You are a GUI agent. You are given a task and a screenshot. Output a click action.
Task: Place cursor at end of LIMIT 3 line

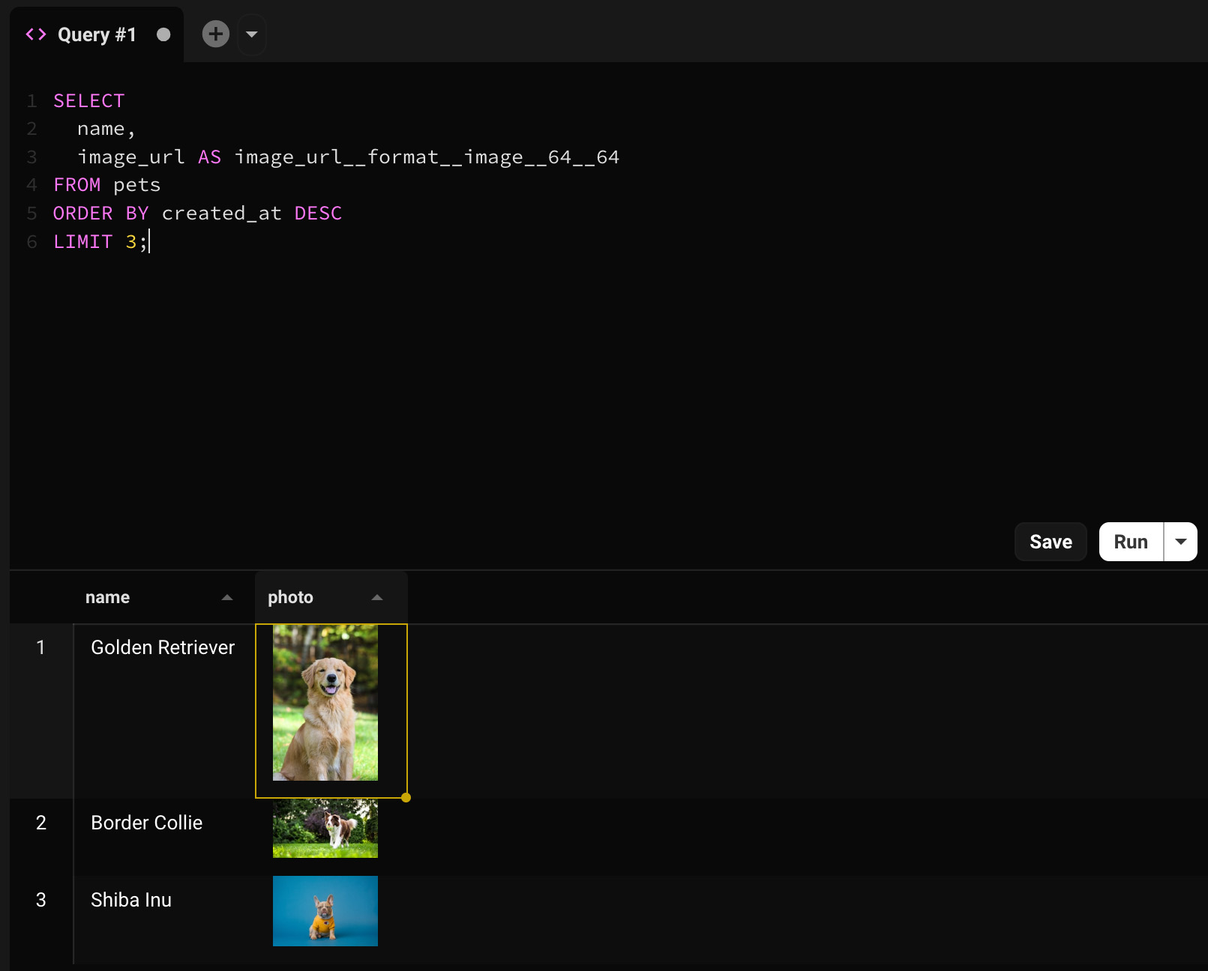(x=149, y=242)
